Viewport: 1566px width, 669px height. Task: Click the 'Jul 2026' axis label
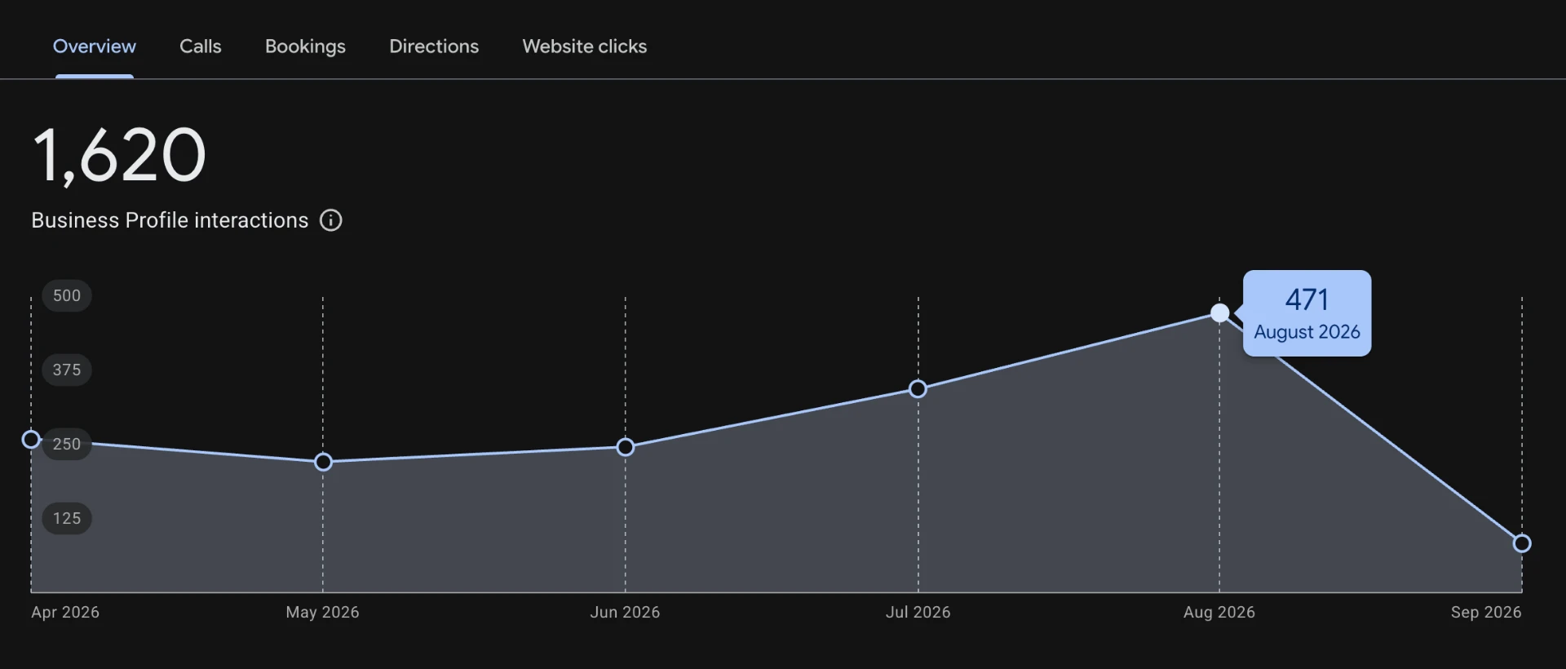pos(918,612)
